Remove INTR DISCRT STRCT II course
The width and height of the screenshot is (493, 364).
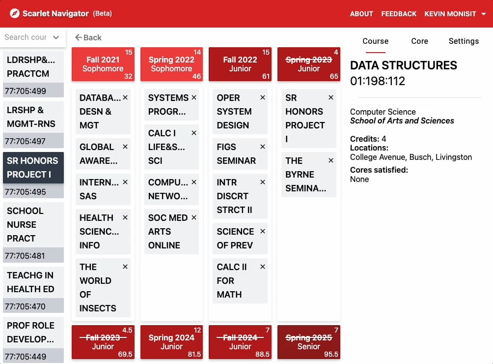coord(263,182)
